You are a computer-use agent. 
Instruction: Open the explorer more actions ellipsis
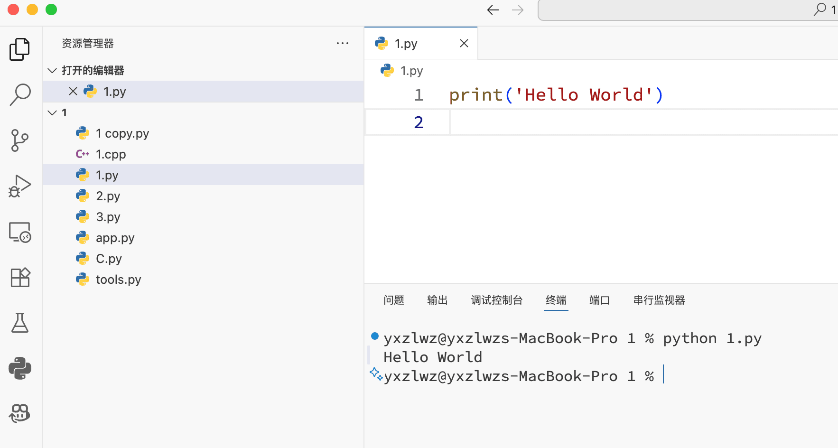click(342, 43)
